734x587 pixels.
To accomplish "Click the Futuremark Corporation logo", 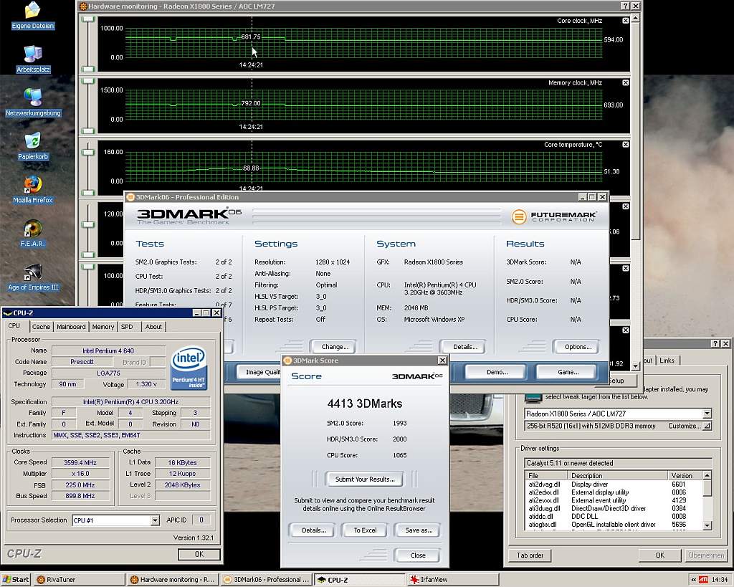I will (554, 216).
